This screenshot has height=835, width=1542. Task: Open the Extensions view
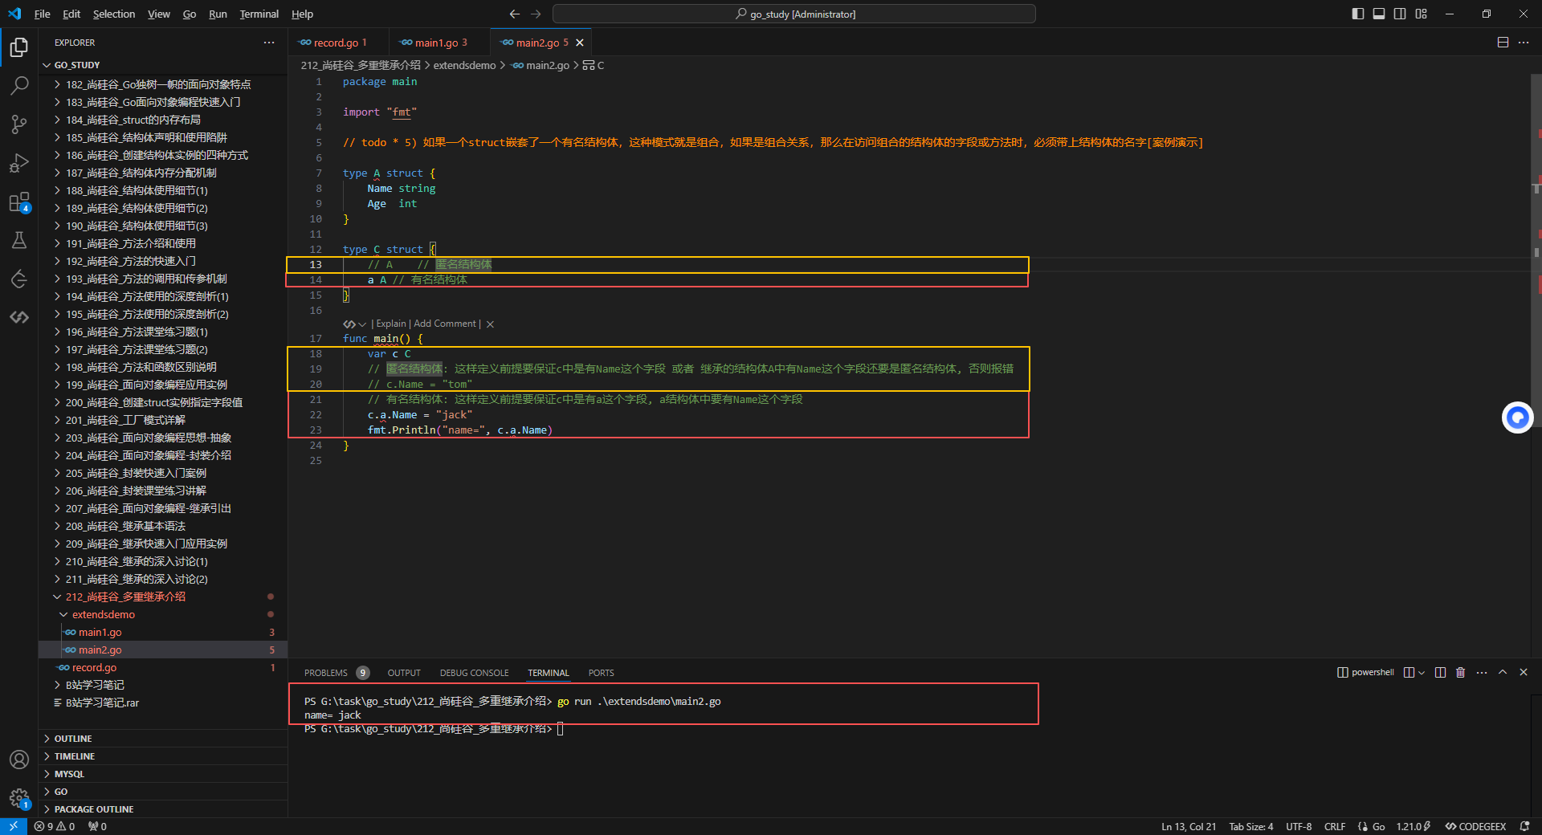(19, 202)
